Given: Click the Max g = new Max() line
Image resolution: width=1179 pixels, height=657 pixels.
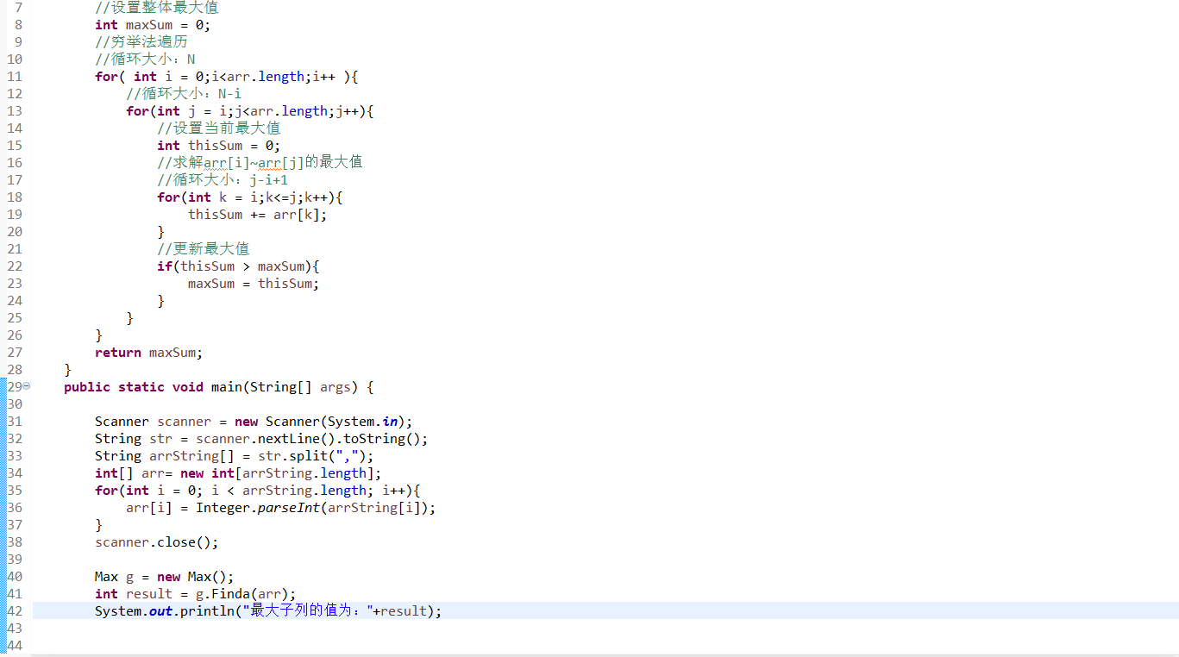Looking at the screenshot, I should (165, 577).
